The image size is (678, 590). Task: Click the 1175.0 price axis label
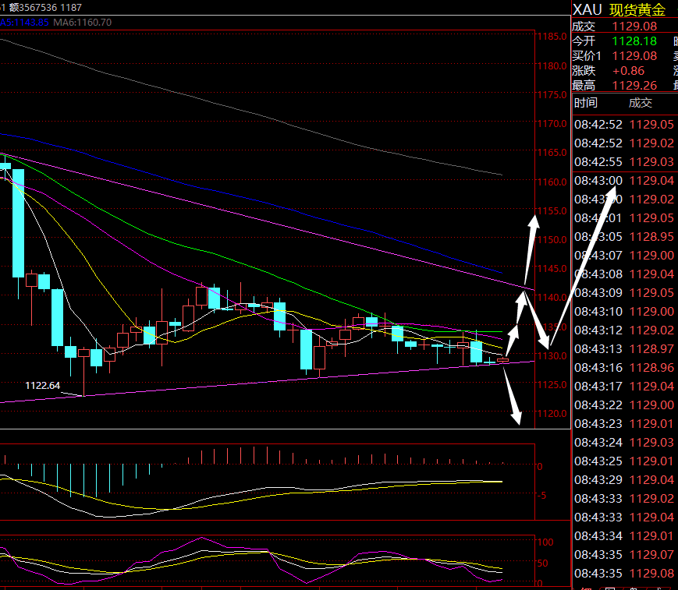pyautogui.click(x=552, y=94)
